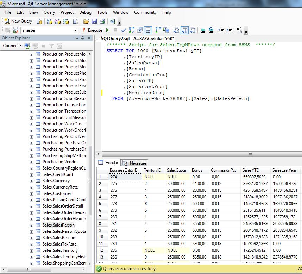The width and height of the screenshot is (302, 274).
Task: Click the Filter funnel icon in Object Explorer
Action: point(51,46)
